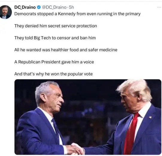
Task: Select the Big Tech censor sentence
Action: [55, 38]
